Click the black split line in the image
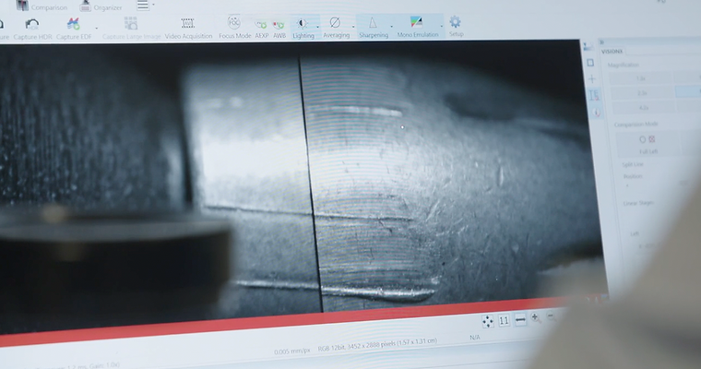This screenshot has width=701, height=369. pos(311,184)
